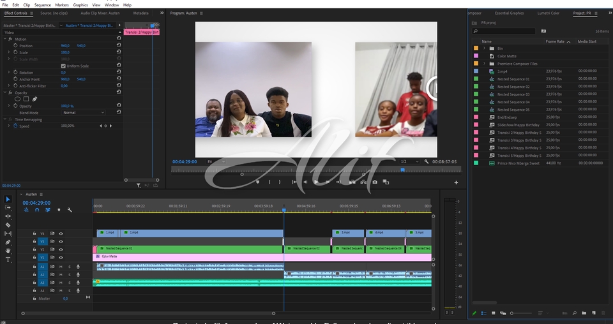Select the Pen tool in tools panel

coord(8,242)
